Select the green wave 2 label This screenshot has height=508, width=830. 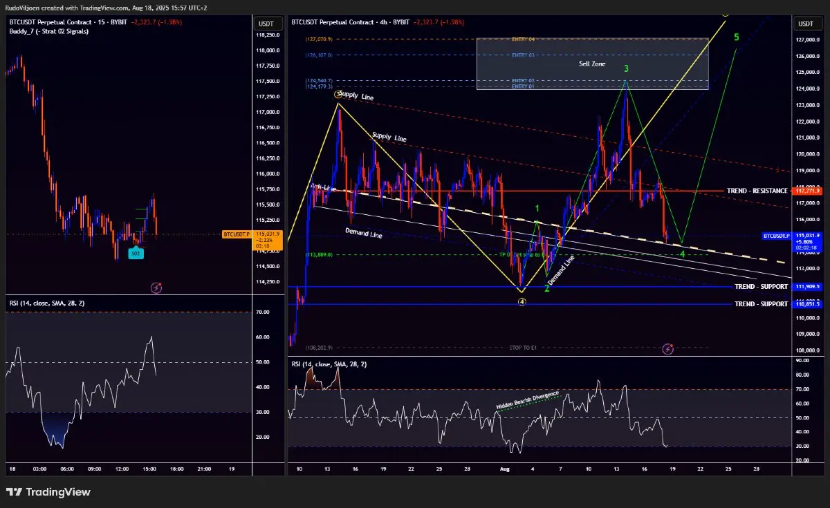click(546, 288)
